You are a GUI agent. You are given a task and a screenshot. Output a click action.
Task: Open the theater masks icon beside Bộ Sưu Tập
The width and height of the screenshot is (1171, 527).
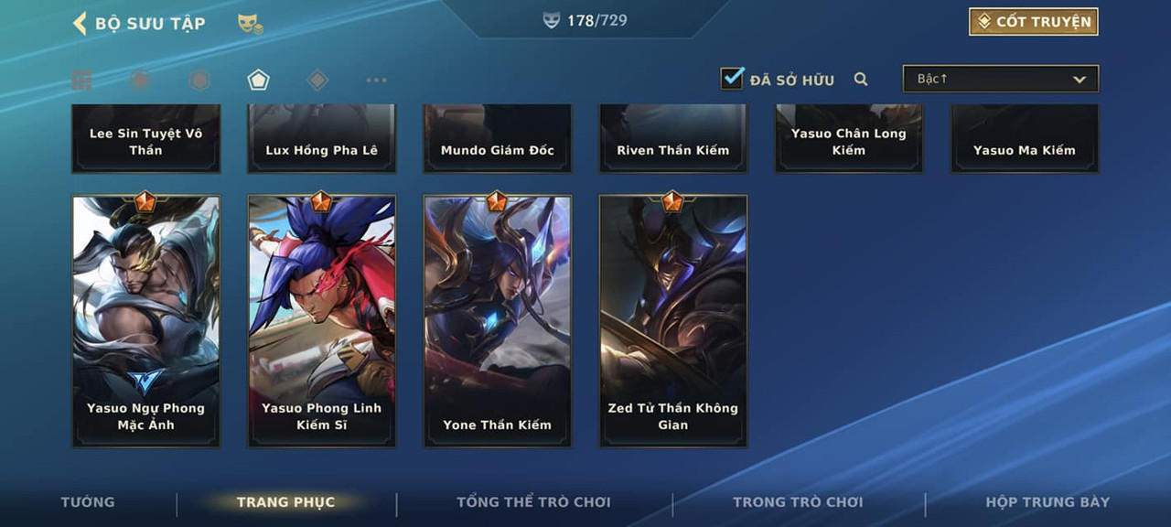coord(250,24)
